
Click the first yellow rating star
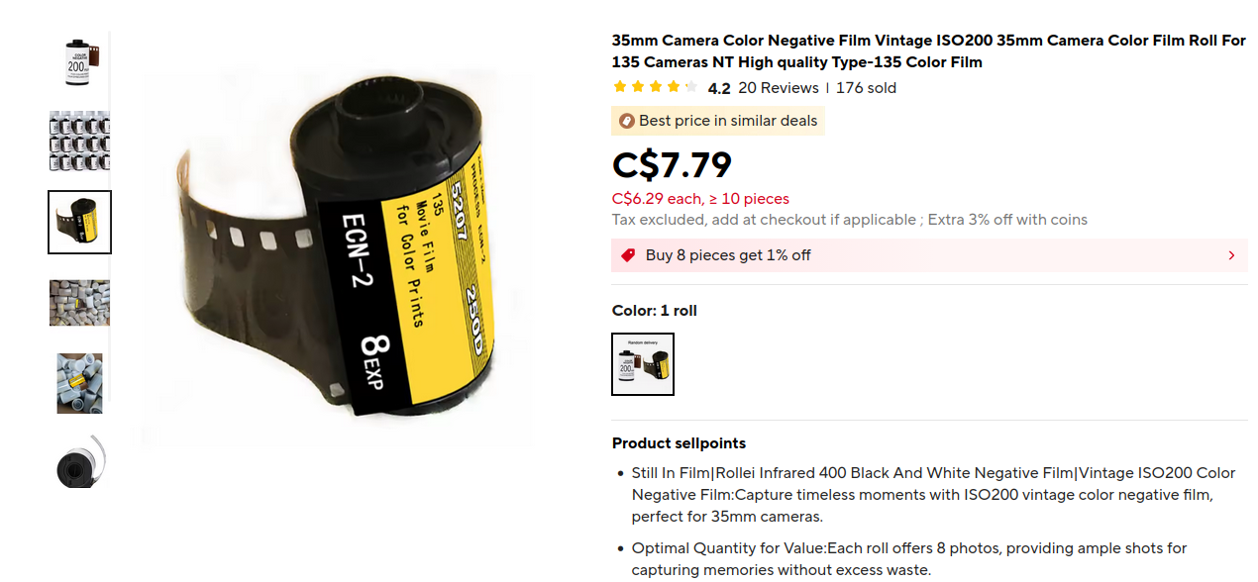pos(620,87)
